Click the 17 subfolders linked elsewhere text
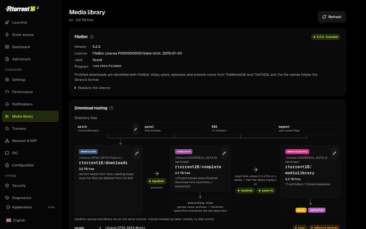Viewport: 366px width, 229px height. (x=308, y=184)
